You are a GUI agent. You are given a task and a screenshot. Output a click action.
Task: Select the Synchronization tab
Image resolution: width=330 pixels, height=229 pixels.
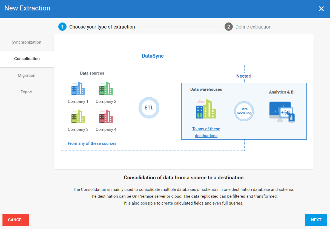point(27,42)
